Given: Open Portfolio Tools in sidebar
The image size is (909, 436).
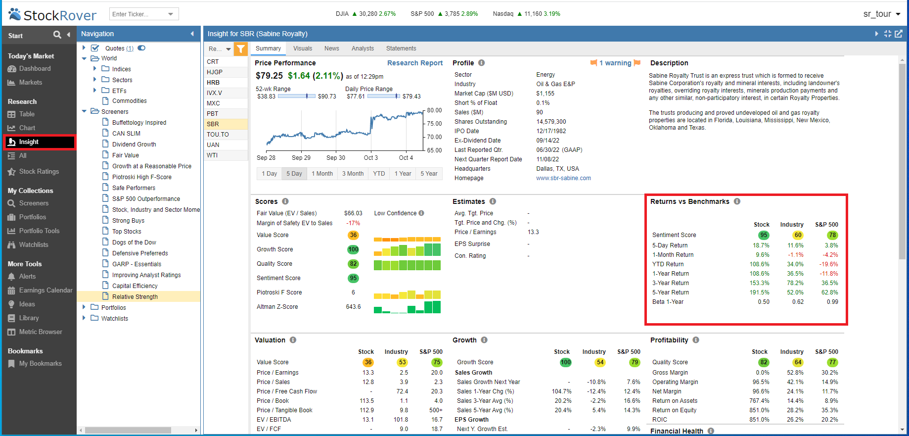Looking at the screenshot, I should click(39, 231).
